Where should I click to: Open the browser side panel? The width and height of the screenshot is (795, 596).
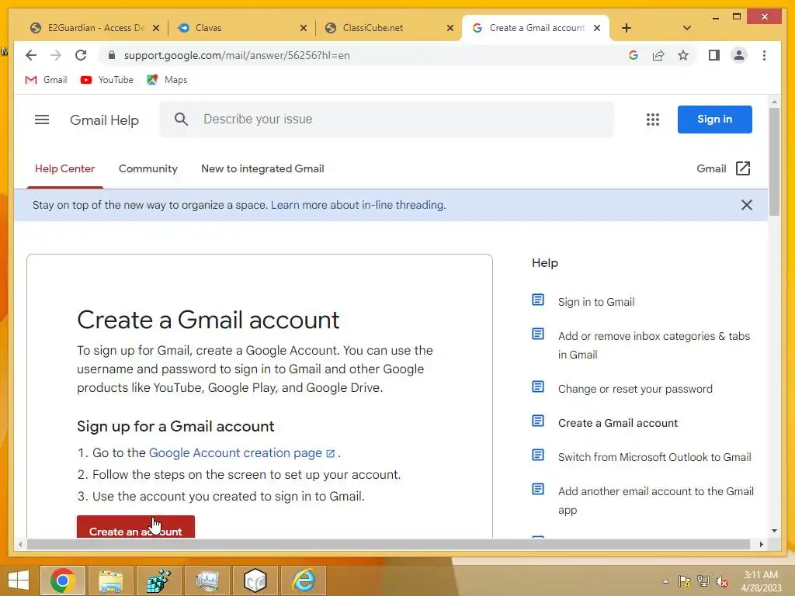pyautogui.click(x=714, y=55)
